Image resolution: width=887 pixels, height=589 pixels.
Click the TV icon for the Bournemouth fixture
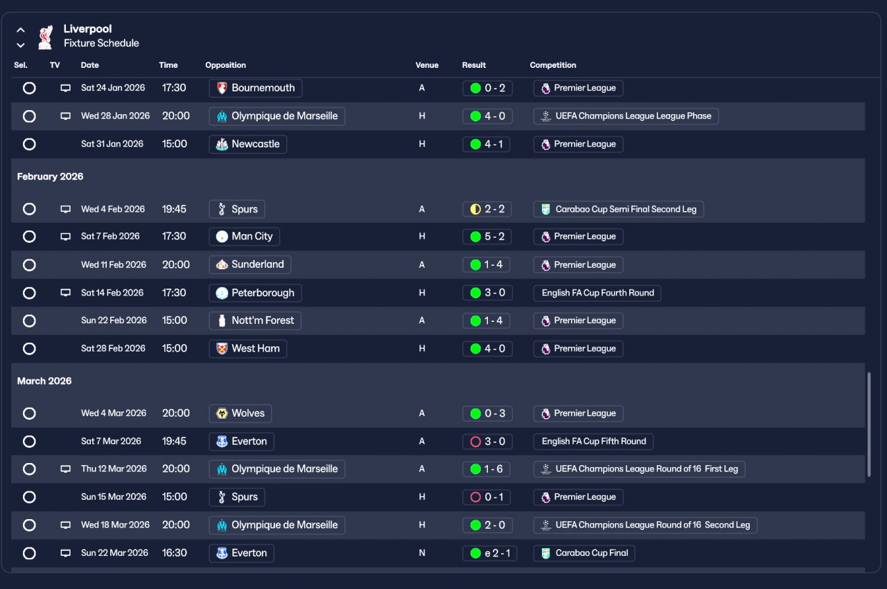pos(66,88)
